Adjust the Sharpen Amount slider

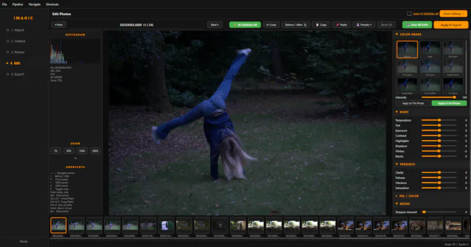(x=439, y=212)
